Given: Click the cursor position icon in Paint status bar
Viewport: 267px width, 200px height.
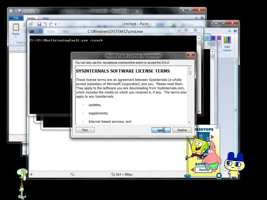Looking at the screenshot, I should pos(31,174).
